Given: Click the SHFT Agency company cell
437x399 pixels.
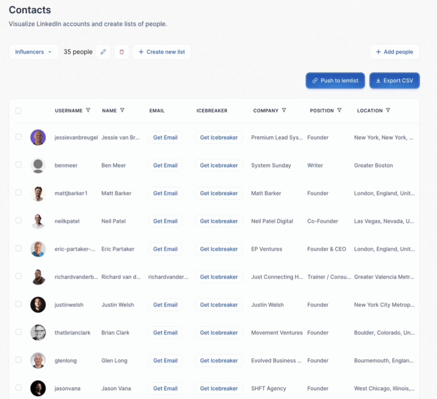Looking at the screenshot, I should point(268,388).
